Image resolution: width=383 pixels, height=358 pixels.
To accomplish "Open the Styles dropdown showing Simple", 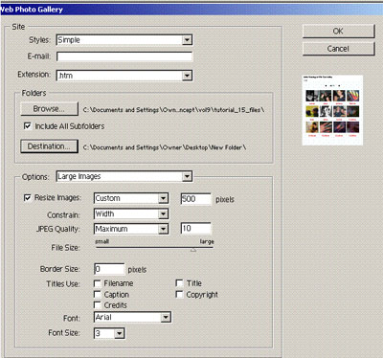I will pyautogui.click(x=124, y=40).
